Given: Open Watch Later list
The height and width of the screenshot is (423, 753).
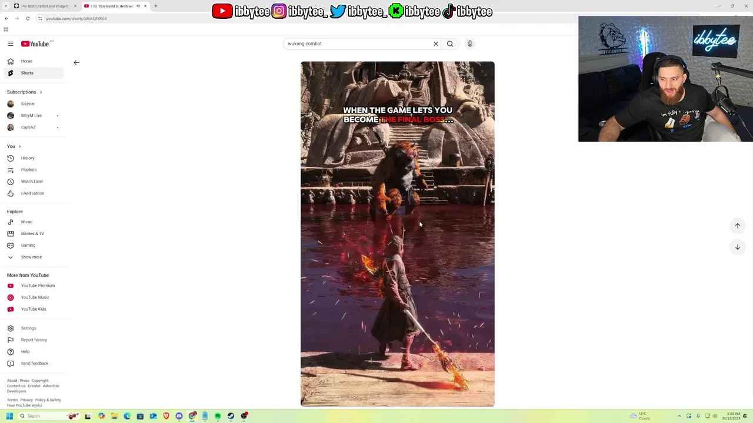Looking at the screenshot, I should click(34, 182).
